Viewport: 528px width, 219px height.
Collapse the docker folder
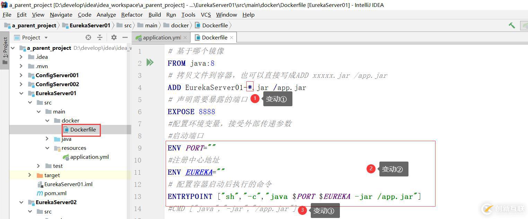click(x=47, y=120)
